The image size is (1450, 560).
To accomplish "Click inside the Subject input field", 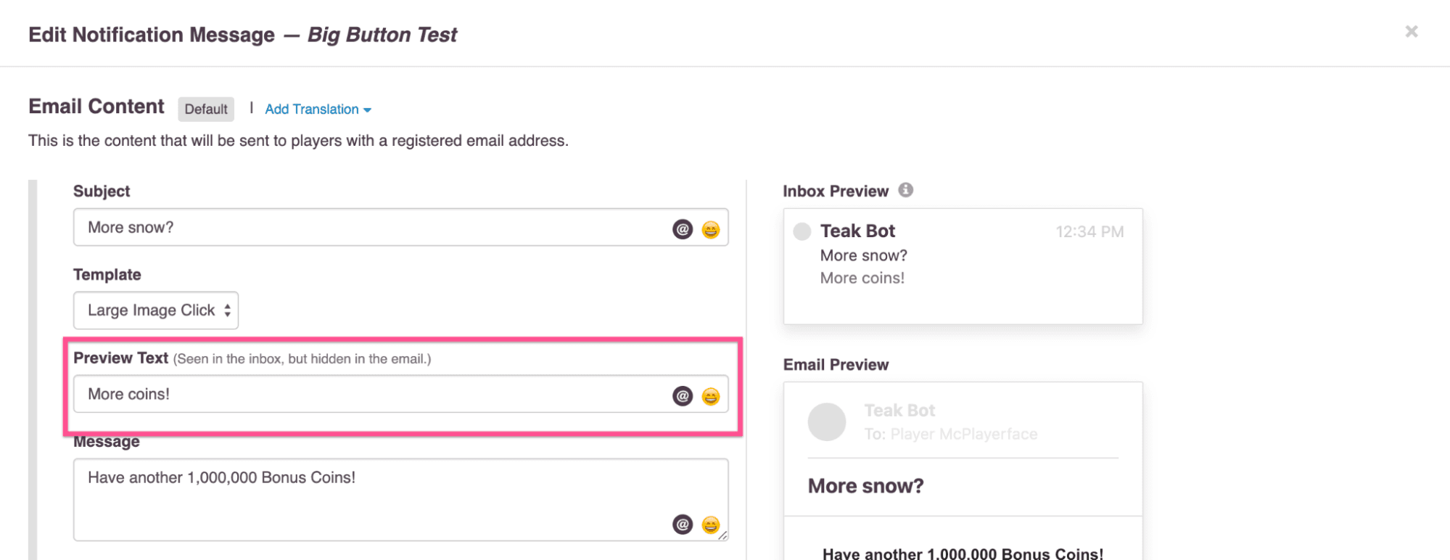I will [363, 227].
